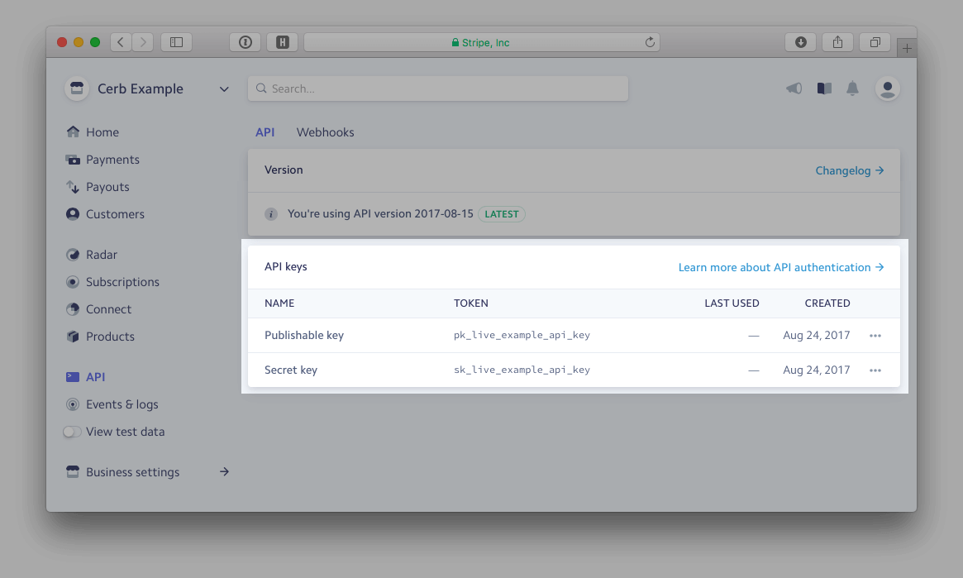963x578 pixels.
Task: Click the Aug 24, 2017 date for Publishable key
Action: (x=816, y=336)
